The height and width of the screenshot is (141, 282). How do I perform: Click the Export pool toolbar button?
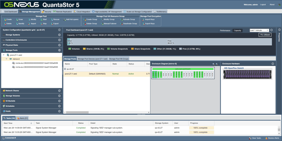point(55,24)
